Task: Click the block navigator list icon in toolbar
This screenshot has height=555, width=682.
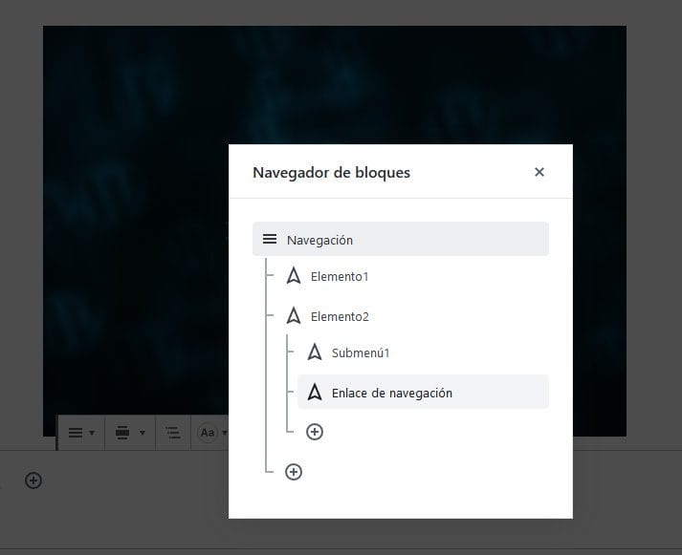Action: [173, 433]
